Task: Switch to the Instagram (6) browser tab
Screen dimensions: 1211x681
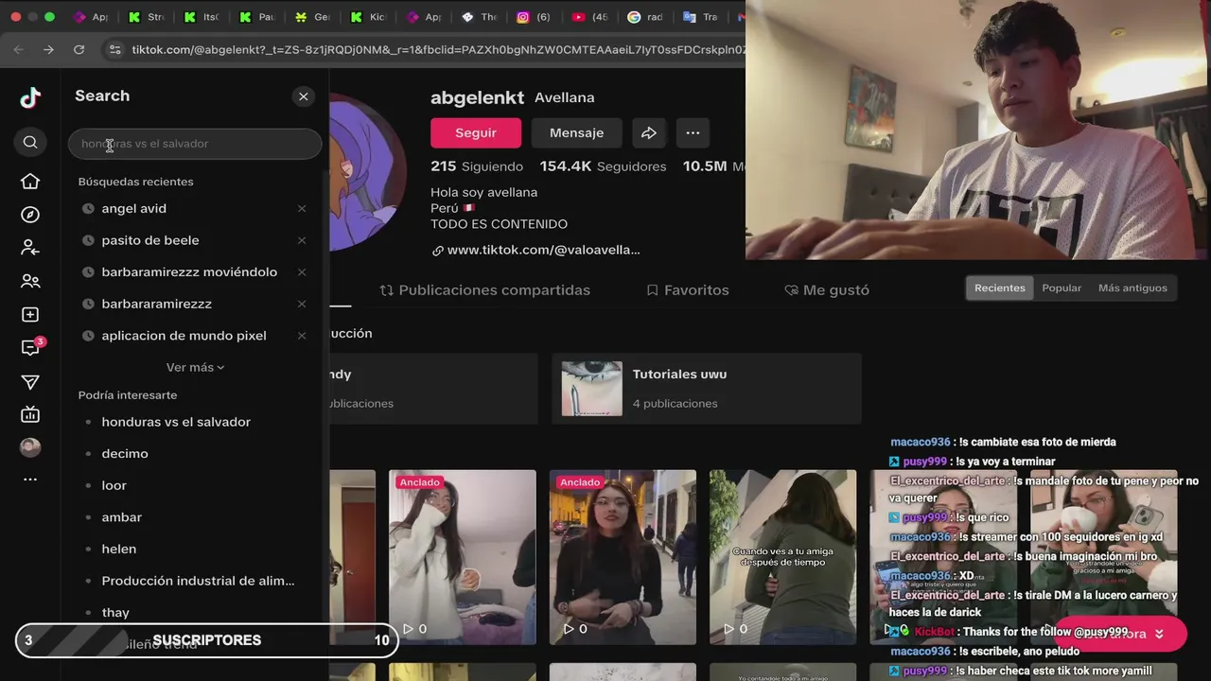Action: pyautogui.click(x=535, y=17)
